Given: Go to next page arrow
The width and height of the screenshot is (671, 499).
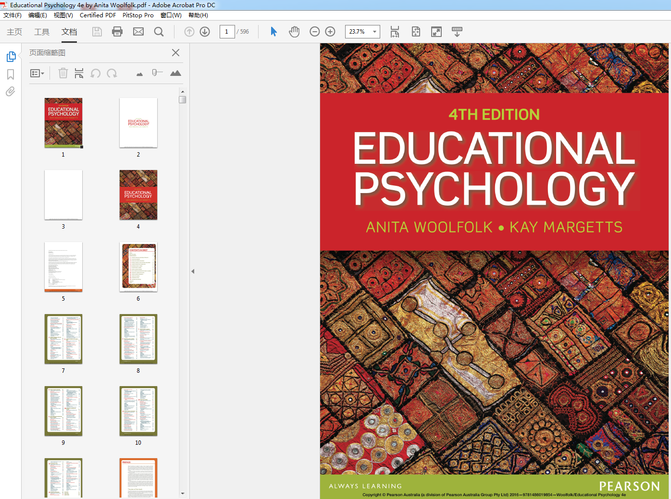Looking at the screenshot, I should (x=205, y=32).
